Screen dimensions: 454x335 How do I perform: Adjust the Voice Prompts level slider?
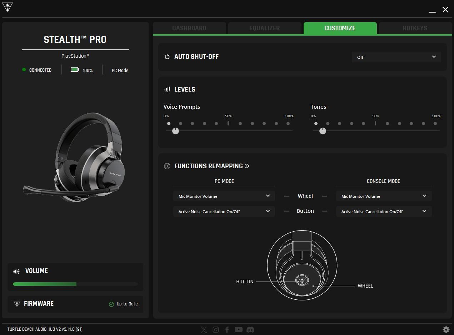click(x=175, y=131)
